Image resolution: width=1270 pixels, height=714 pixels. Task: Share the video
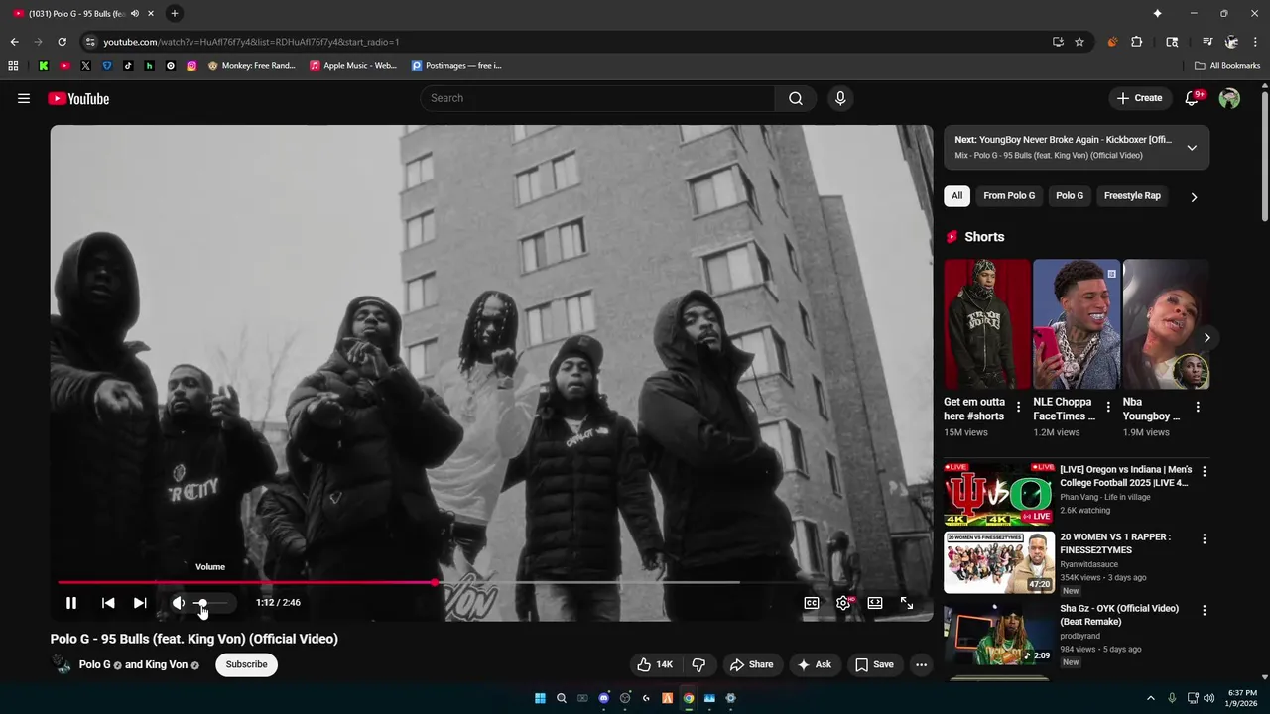pyautogui.click(x=751, y=664)
